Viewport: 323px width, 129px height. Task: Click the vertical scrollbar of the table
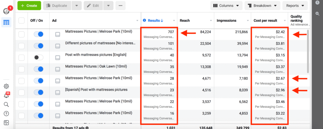(x=308, y=50)
